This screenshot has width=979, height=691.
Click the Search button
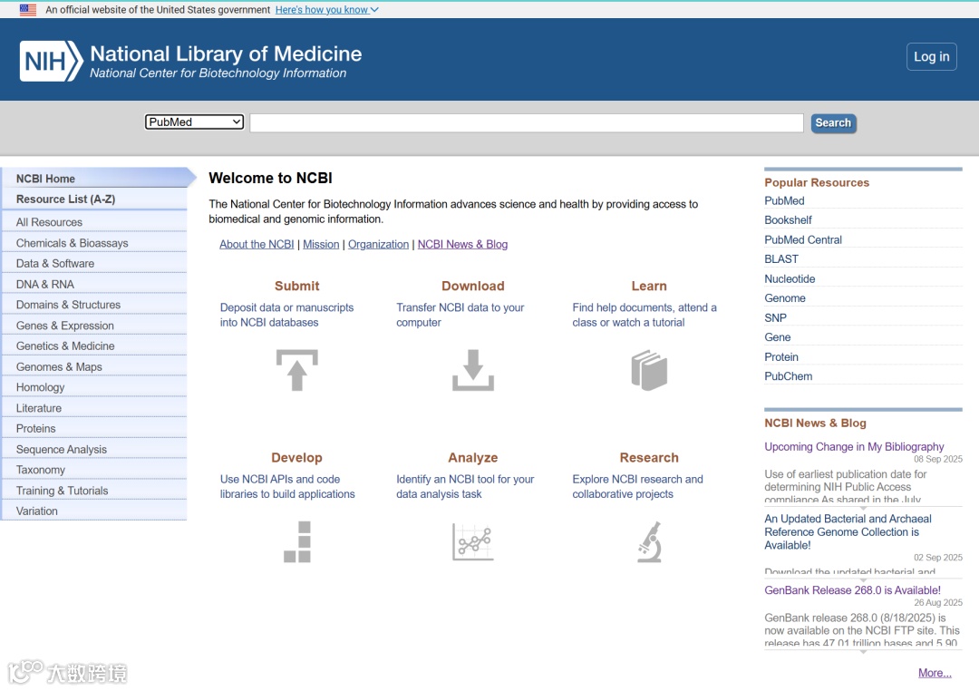click(833, 123)
